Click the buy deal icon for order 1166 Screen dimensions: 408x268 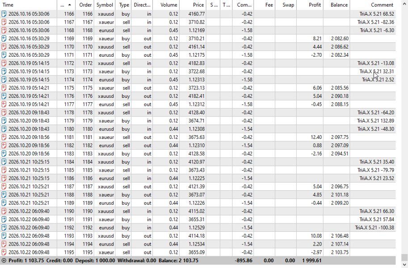(4, 14)
